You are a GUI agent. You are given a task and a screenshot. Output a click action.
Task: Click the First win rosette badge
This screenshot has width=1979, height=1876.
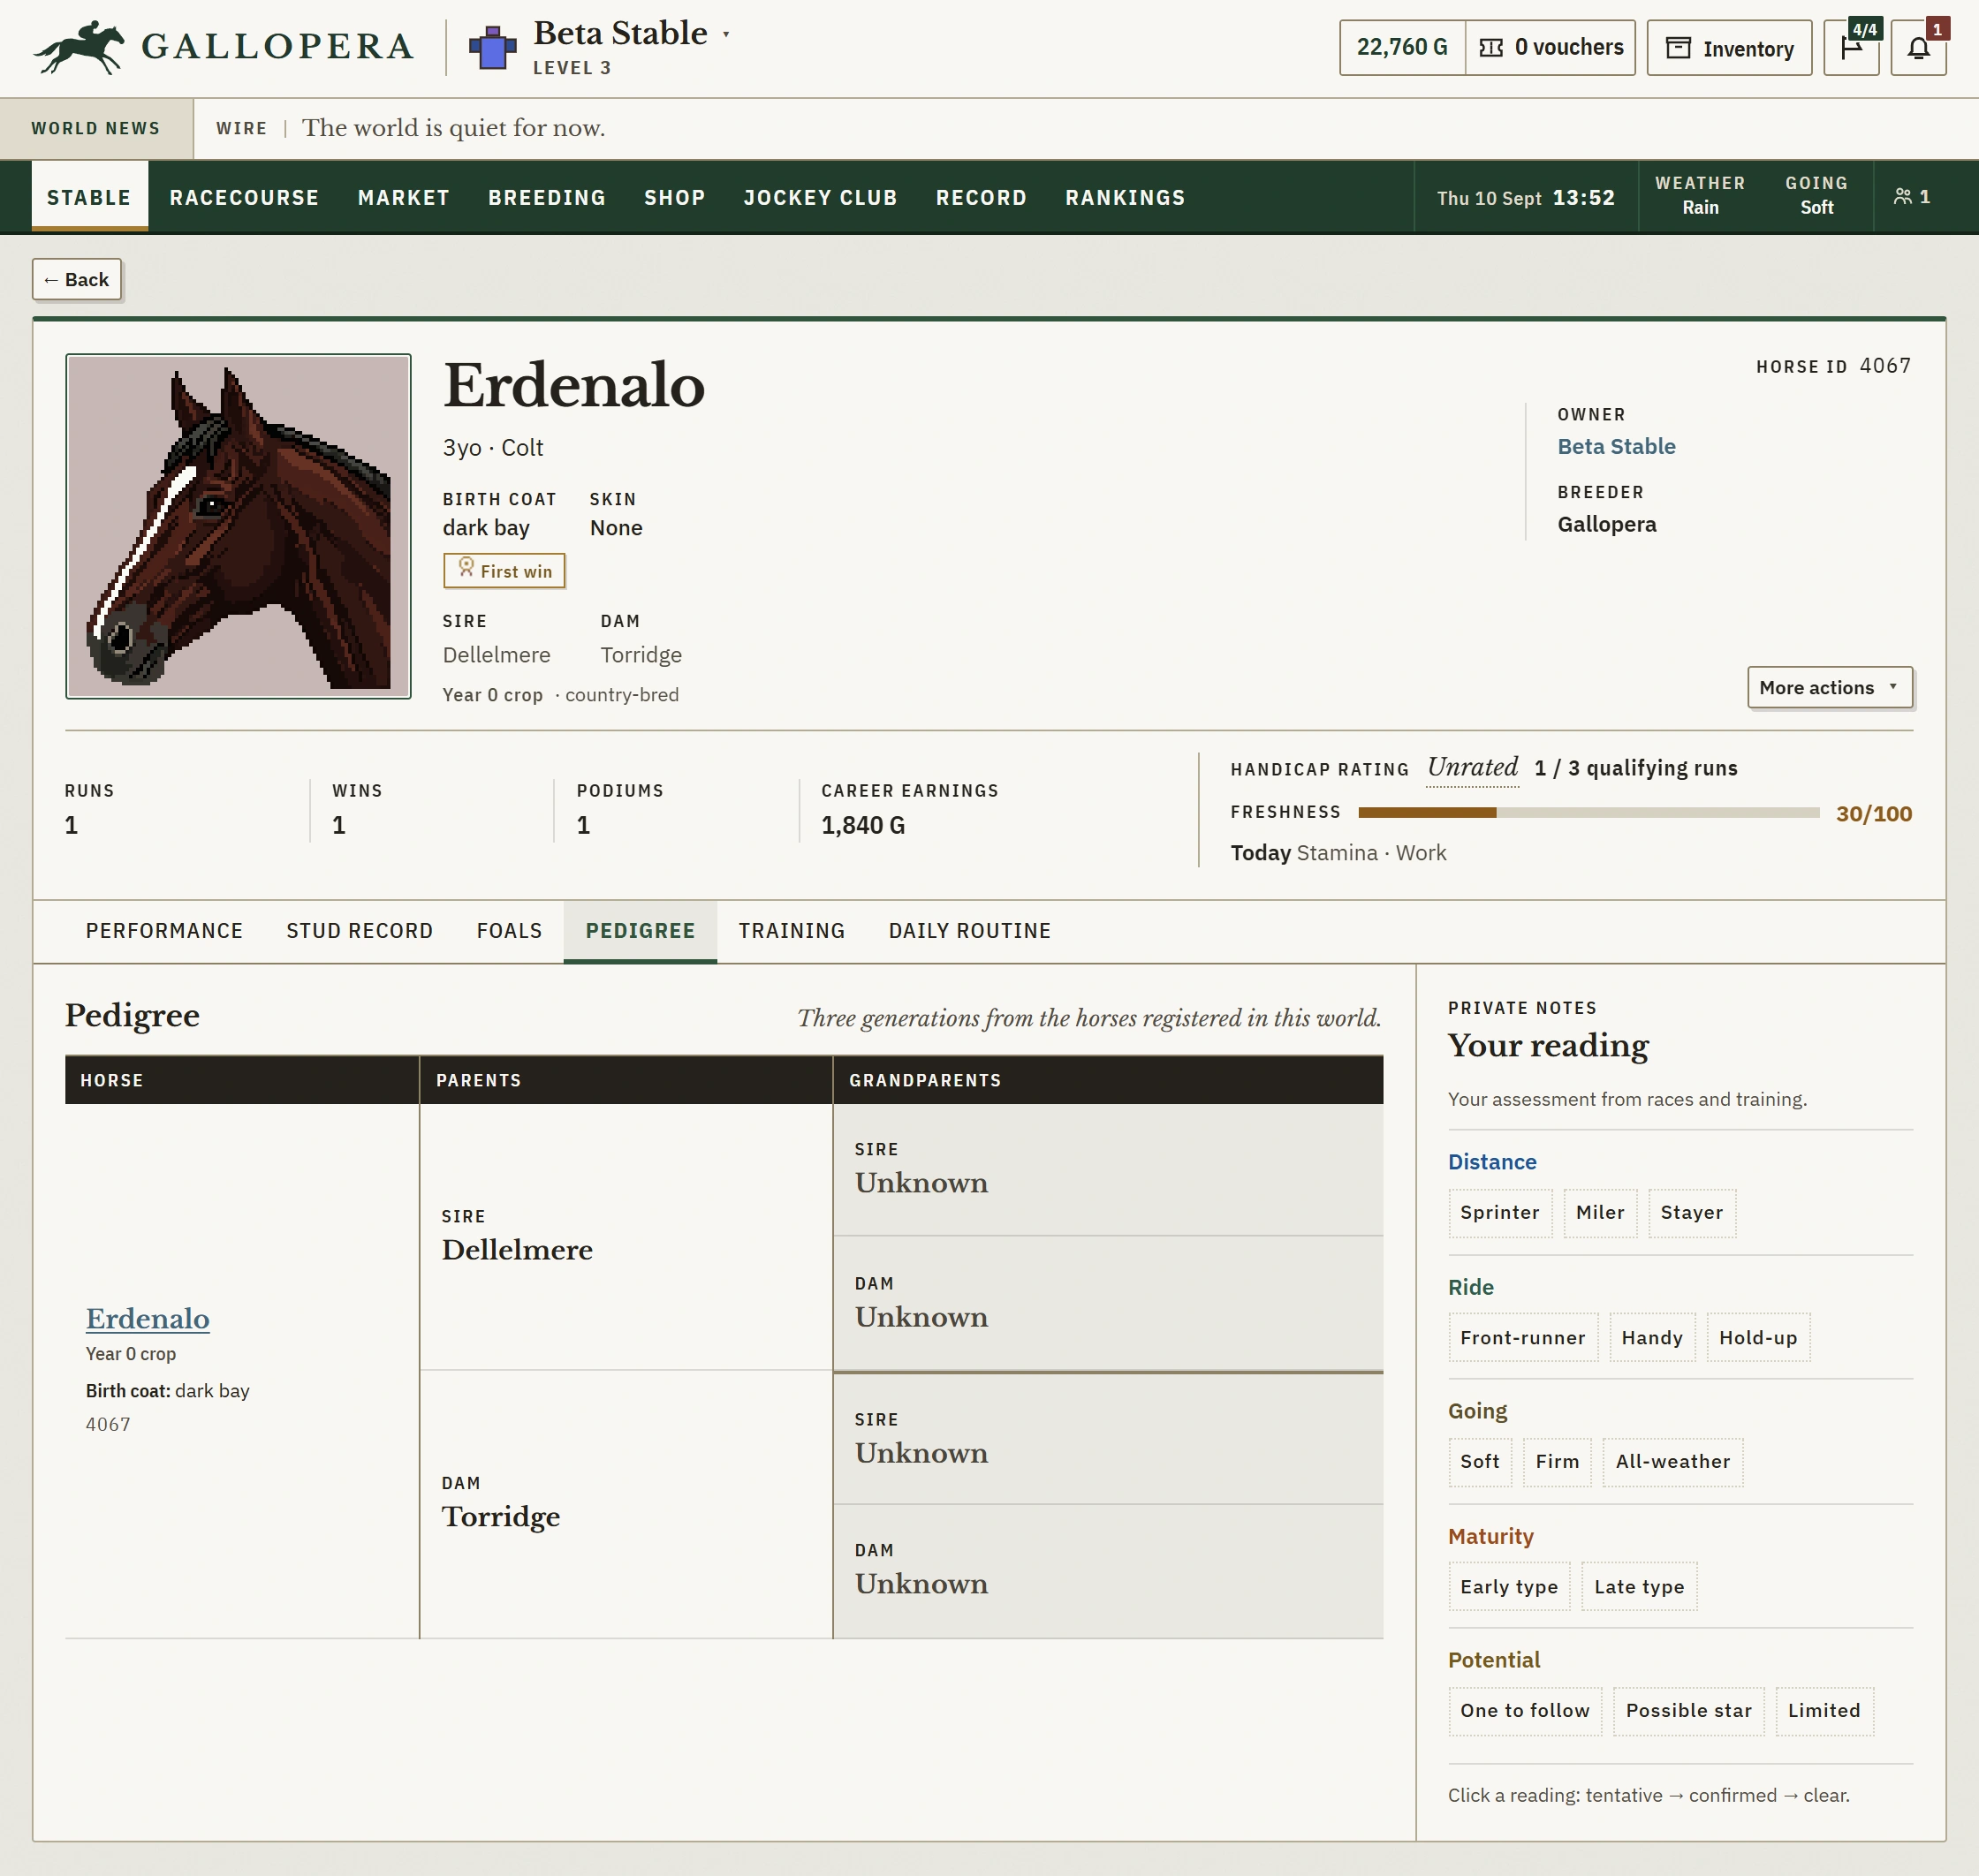click(x=504, y=571)
